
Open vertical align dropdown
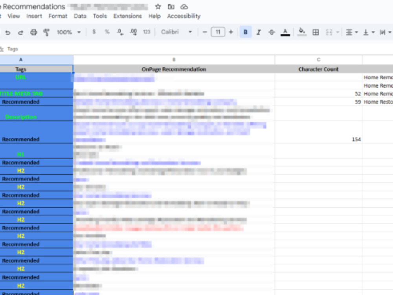tap(369, 32)
